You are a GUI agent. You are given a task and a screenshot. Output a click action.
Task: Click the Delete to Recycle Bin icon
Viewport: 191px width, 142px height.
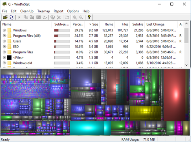53,17
